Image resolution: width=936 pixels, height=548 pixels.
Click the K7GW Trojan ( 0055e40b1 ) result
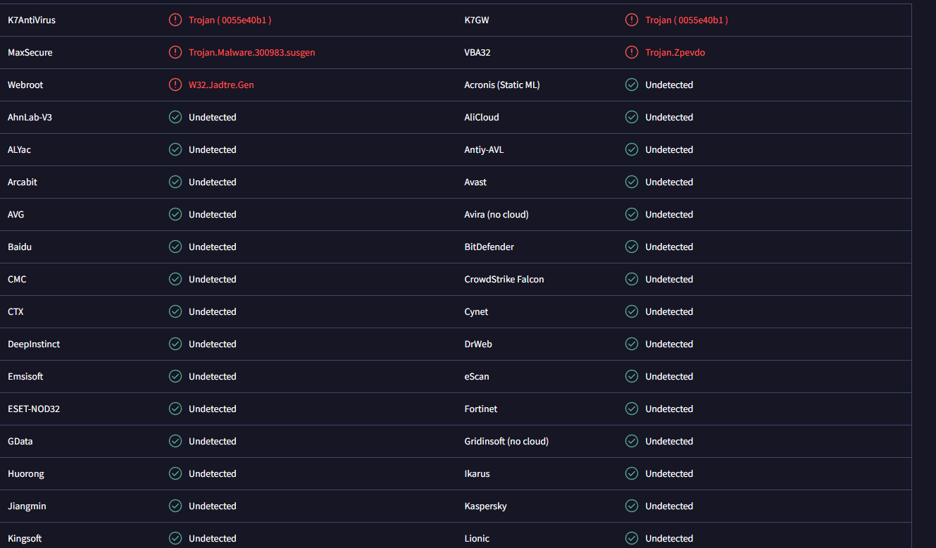point(687,20)
